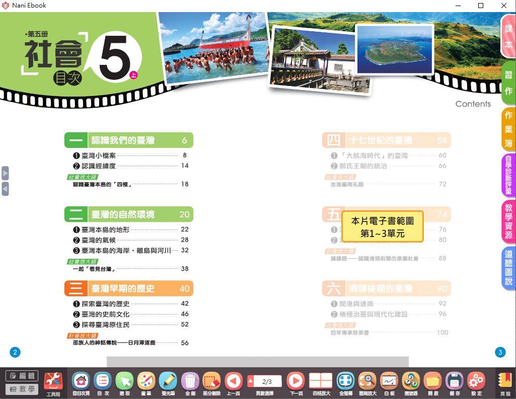Open the 白板 whiteboard

389,383
